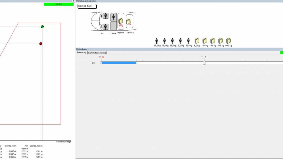Click the Betankung section header

[x=82, y=49]
